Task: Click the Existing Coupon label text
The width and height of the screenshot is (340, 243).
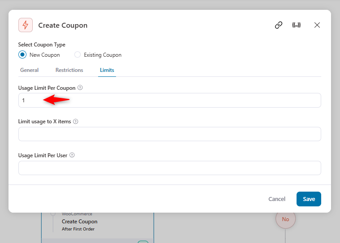Action: tap(103, 55)
